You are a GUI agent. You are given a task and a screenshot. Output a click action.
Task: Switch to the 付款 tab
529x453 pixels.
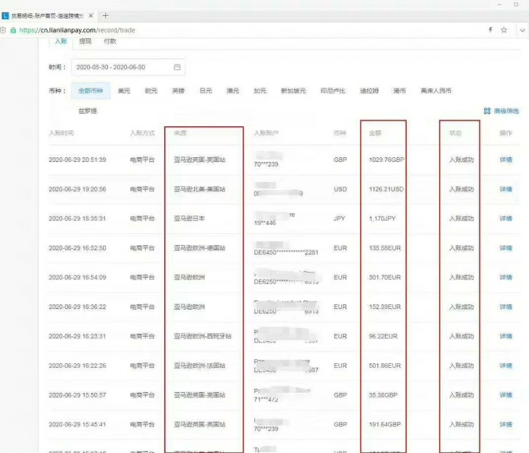tap(110, 41)
